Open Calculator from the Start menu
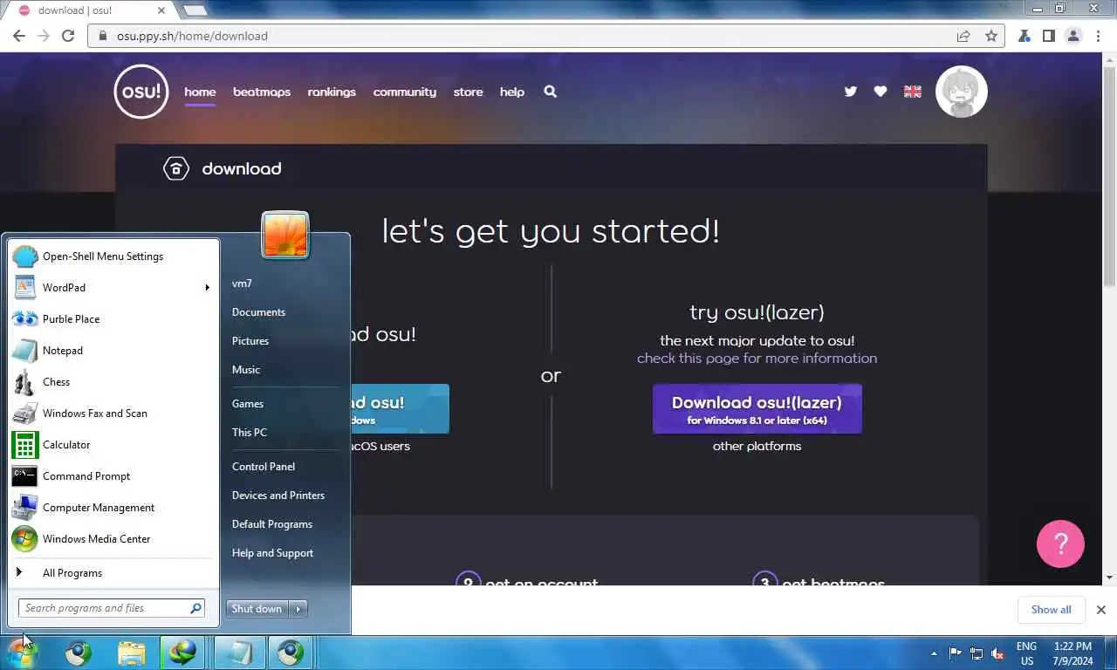Image resolution: width=1117 pixels, height=670 pixels. click(x=113, y=445)
